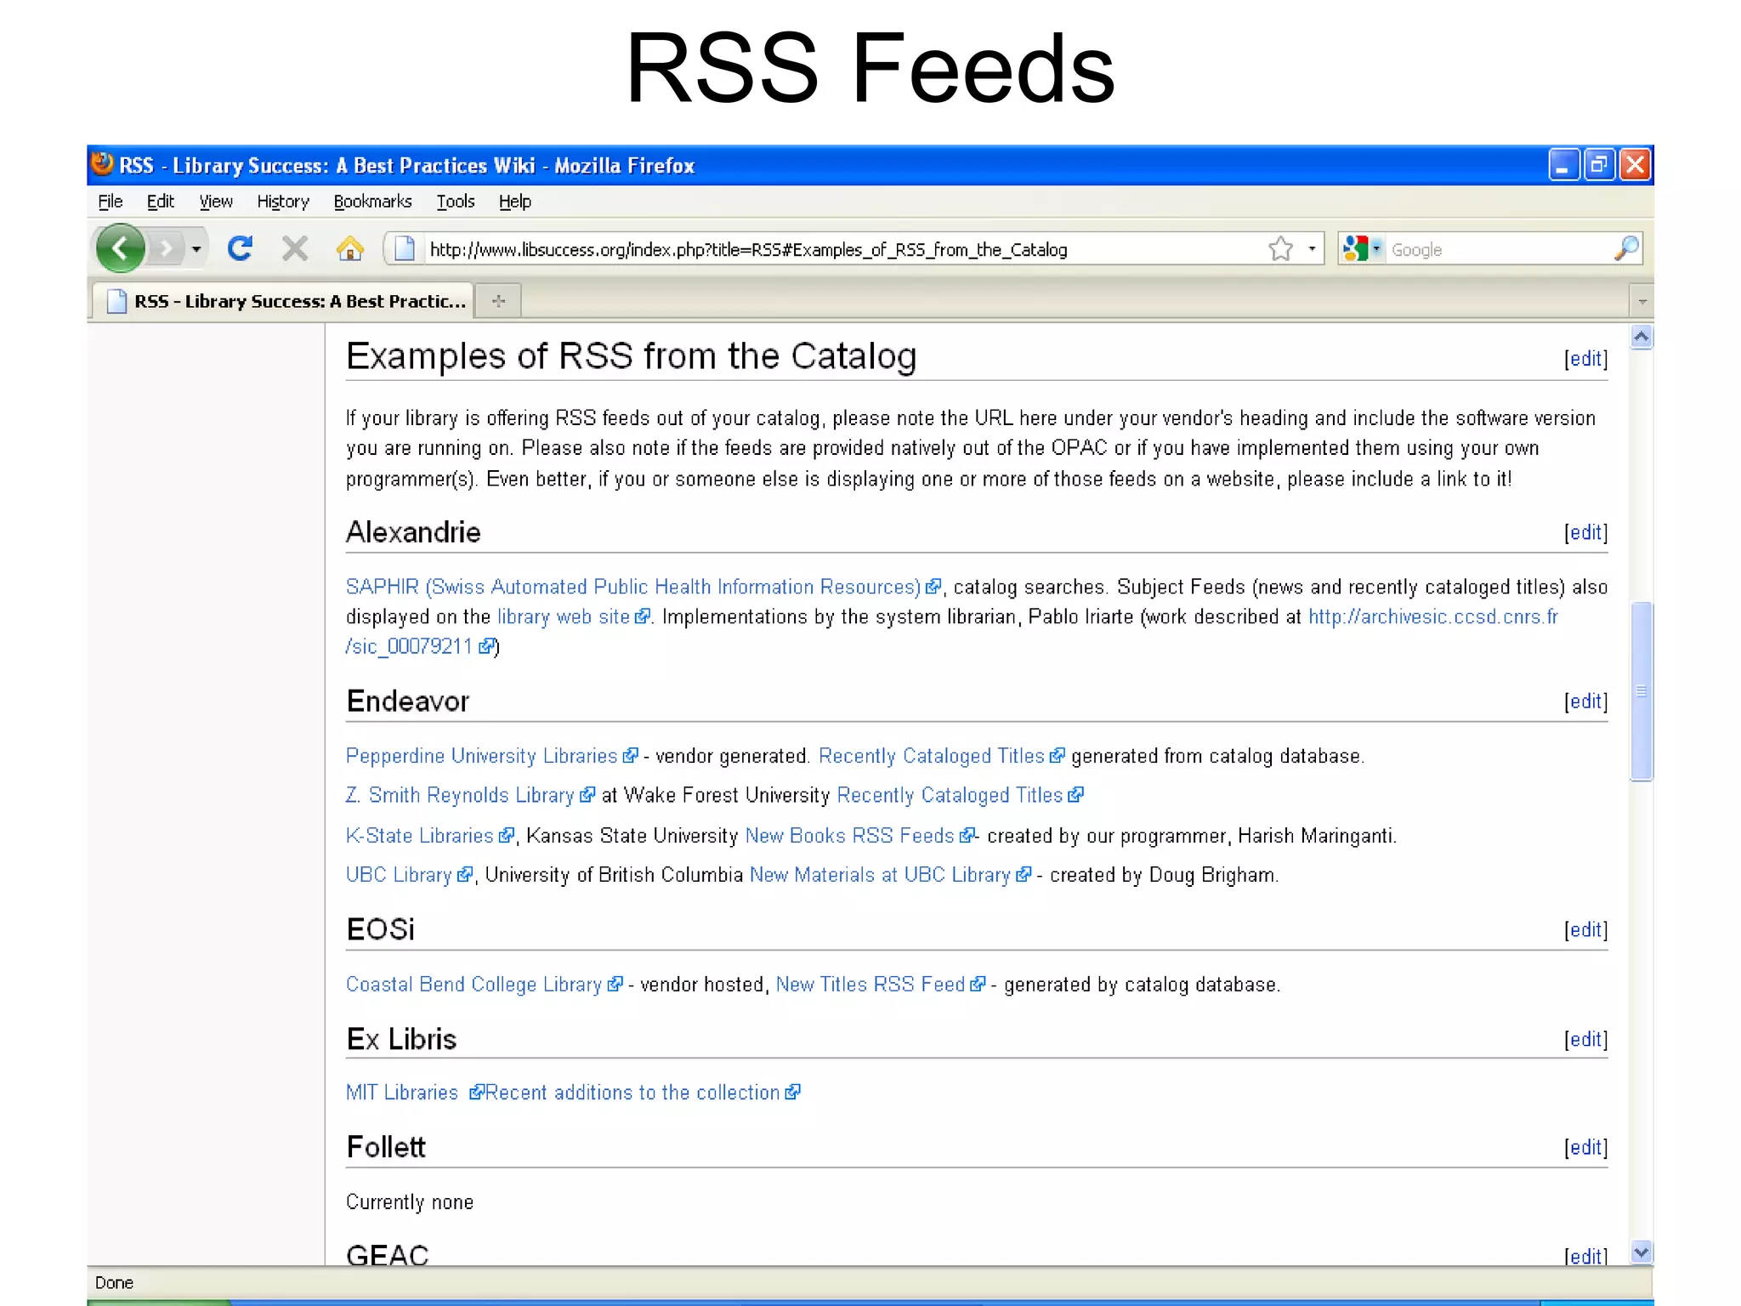Click the page identity icon in address bar
This screenshot has height=1306, width=1741.
(405, 249)
